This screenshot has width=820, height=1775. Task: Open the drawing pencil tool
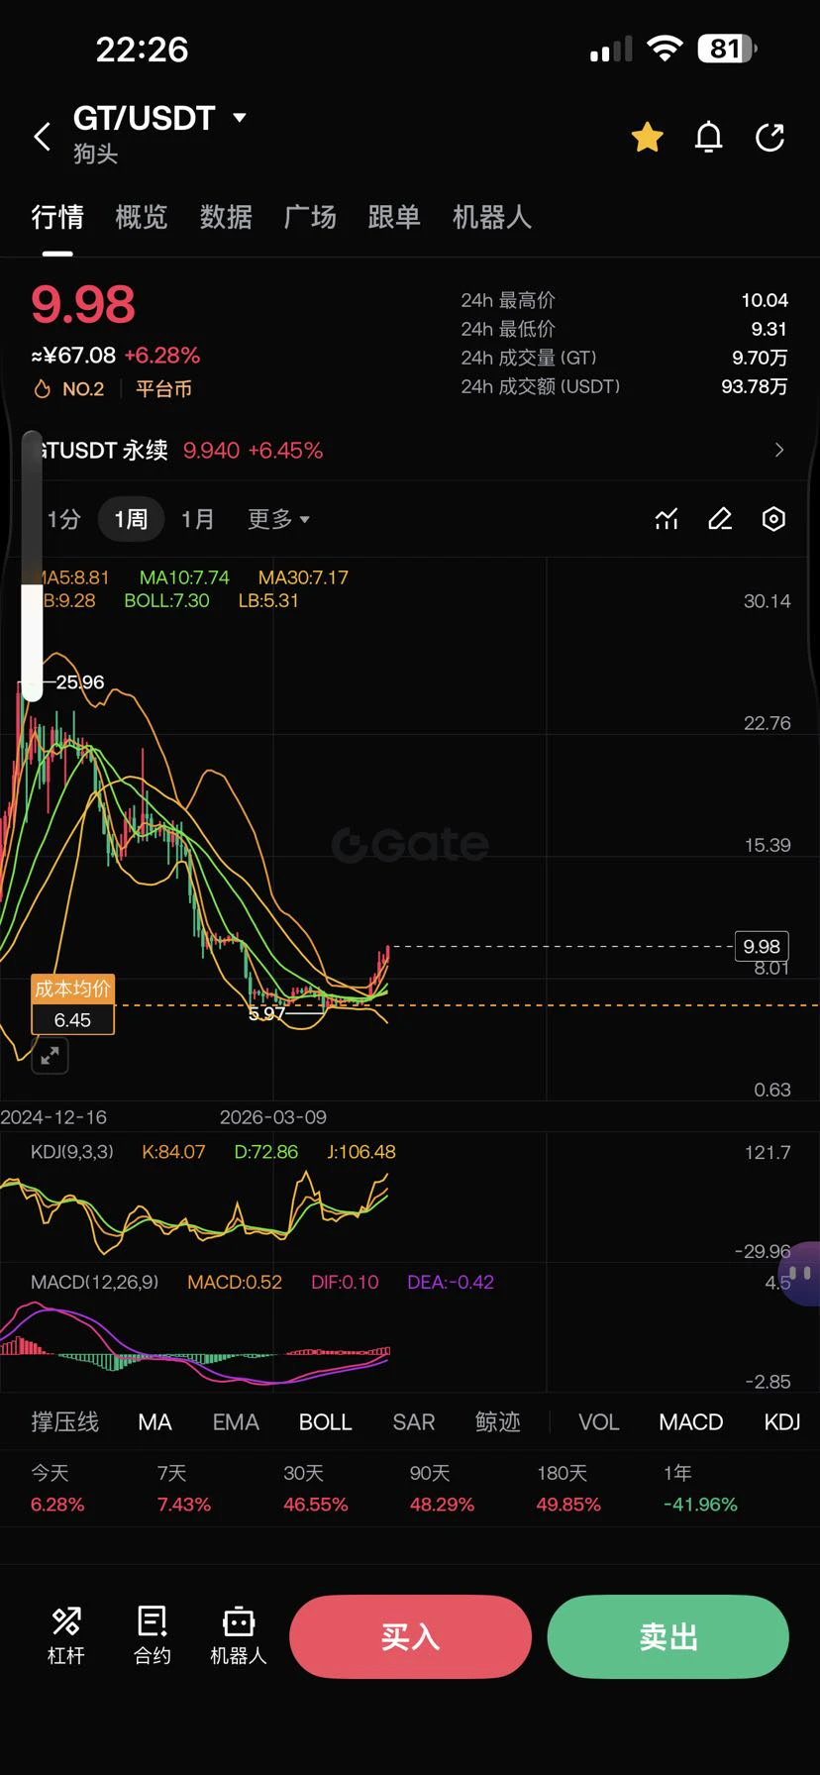tap(720, 519)
